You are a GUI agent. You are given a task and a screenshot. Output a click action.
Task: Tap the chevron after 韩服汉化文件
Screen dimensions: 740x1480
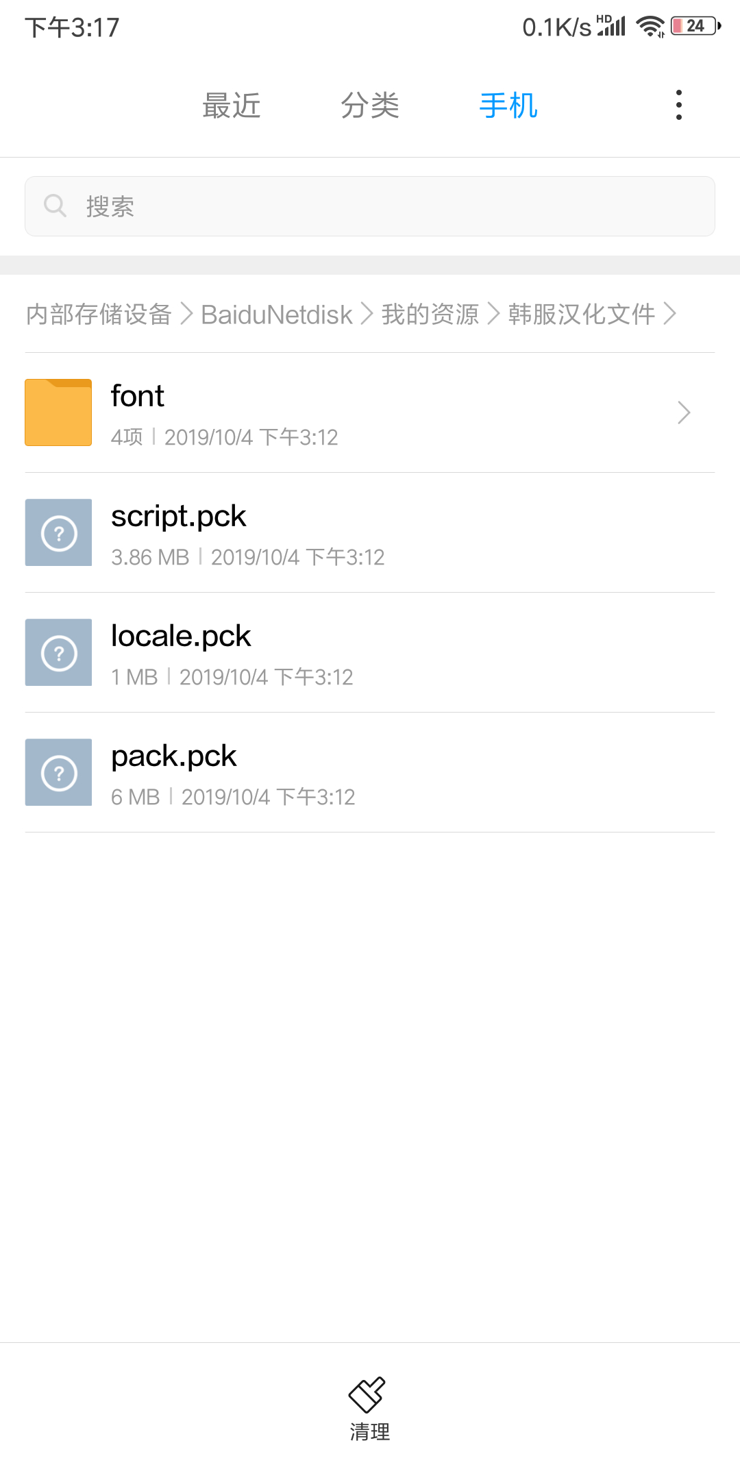point(670,314)
